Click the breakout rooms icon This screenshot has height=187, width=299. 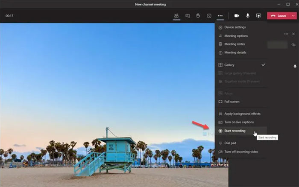[x=209, y=16]
